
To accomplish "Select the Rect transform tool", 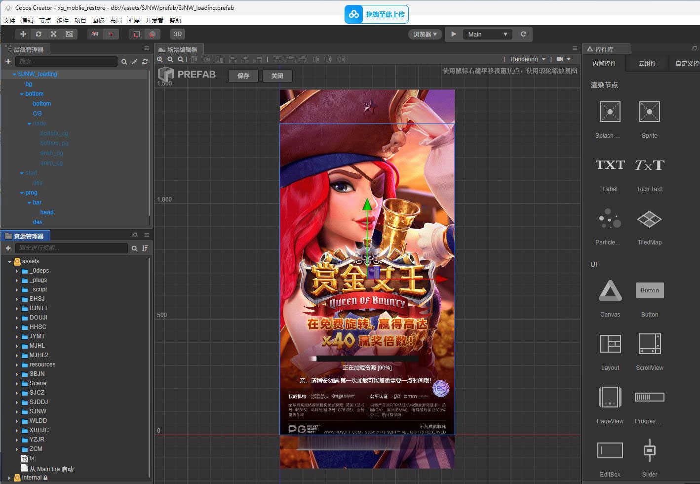I will [69, 34].
